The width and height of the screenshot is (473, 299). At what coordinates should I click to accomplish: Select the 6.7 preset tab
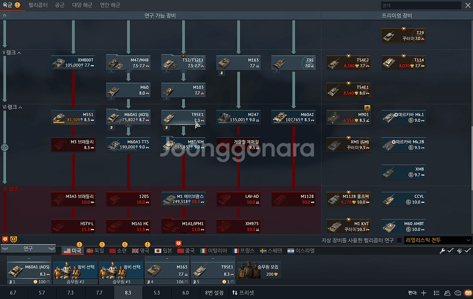[13, 293]
